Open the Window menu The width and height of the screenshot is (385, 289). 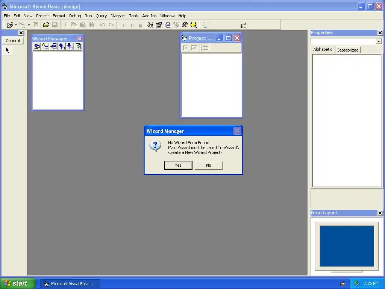(x=167, y=16)
